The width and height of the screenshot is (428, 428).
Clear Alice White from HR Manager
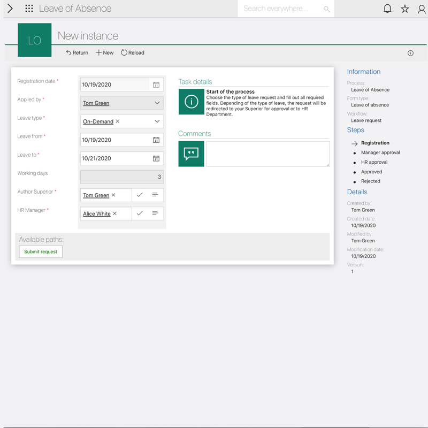[x=114, y=213]
